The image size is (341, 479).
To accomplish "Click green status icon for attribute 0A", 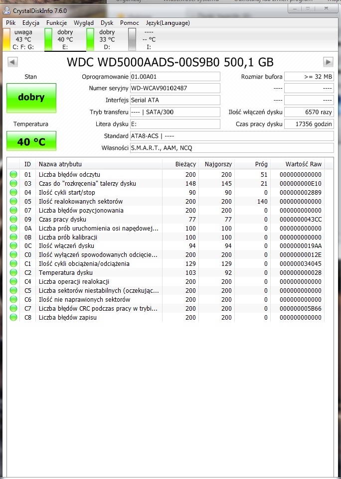I will point(13,228).
